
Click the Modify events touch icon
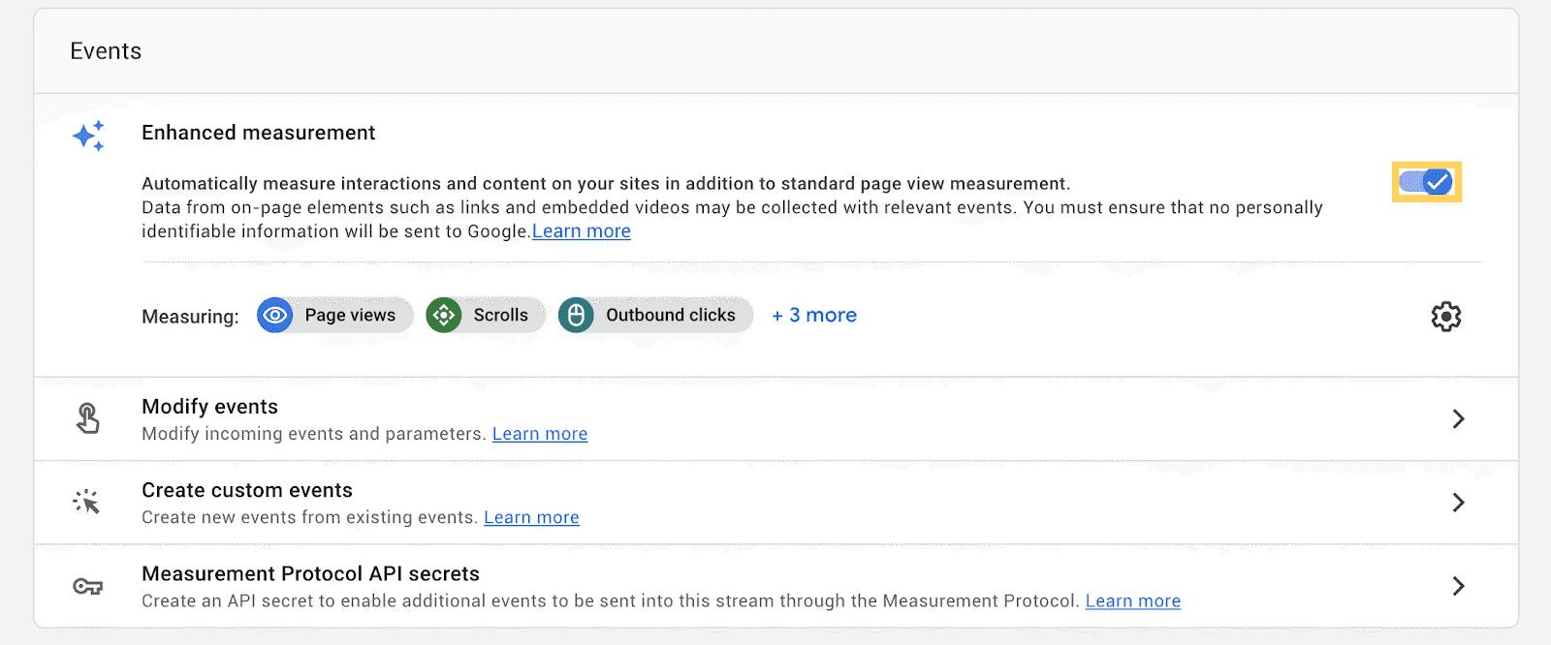click(88, 418)
